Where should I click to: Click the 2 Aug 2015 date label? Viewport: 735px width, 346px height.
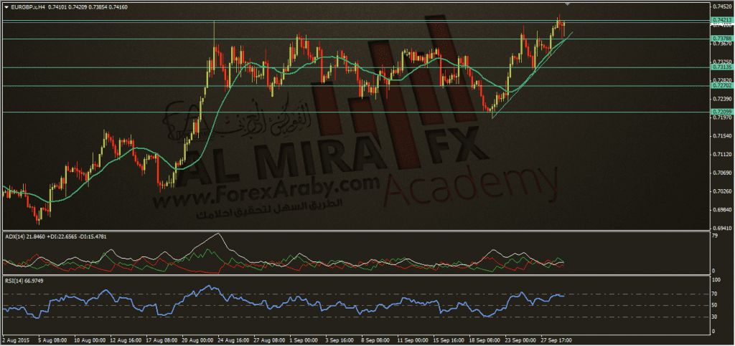tap(14, 340)
